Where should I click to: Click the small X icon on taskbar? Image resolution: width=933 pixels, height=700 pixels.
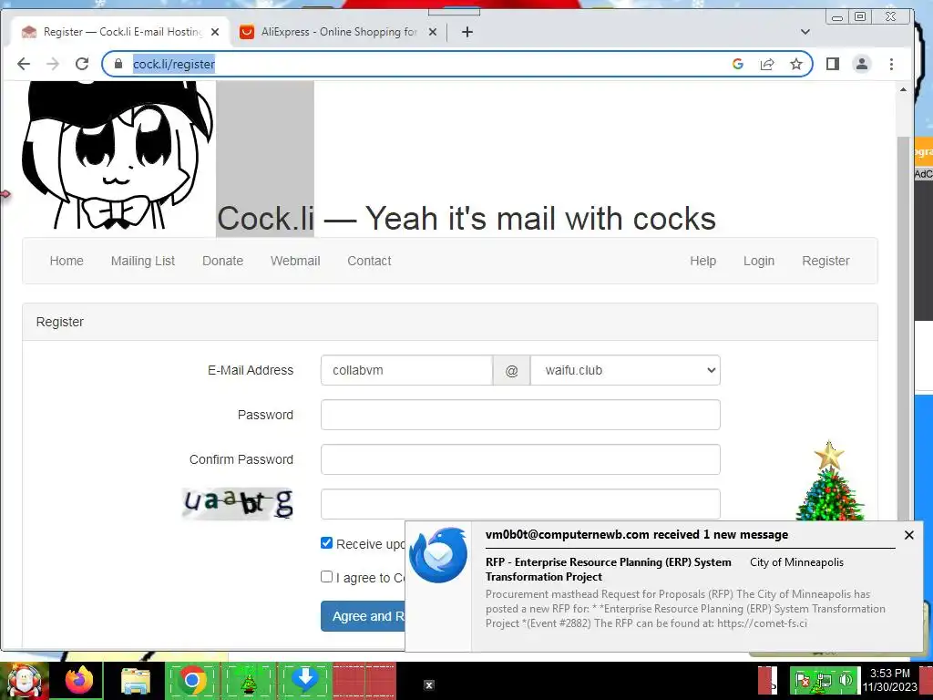pyautogui.click(x=428, y=685)
